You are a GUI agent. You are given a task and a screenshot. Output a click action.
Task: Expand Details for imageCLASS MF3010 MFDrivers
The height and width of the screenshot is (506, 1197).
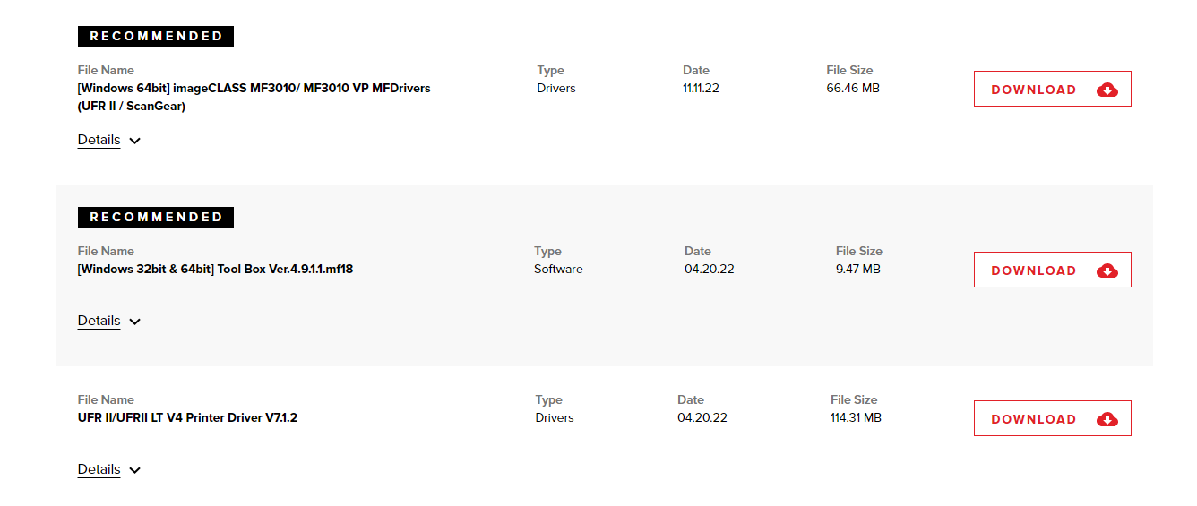(x=99, y=140)
